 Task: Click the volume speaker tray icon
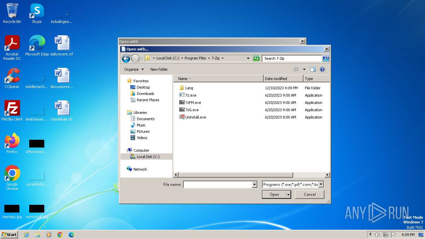point(378,235)
